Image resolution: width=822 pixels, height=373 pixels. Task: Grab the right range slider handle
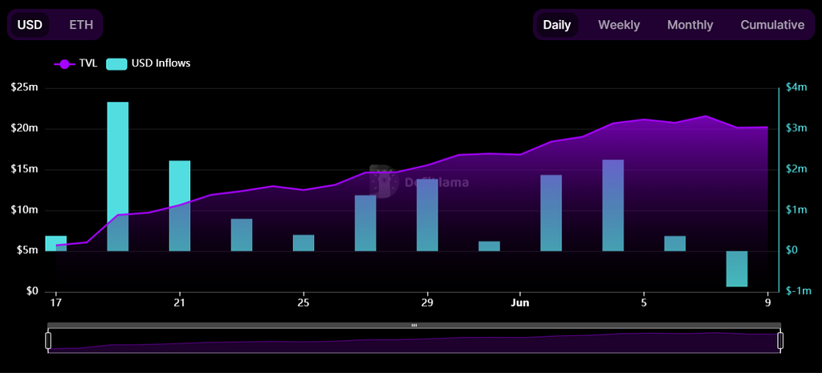click(779, 340)
